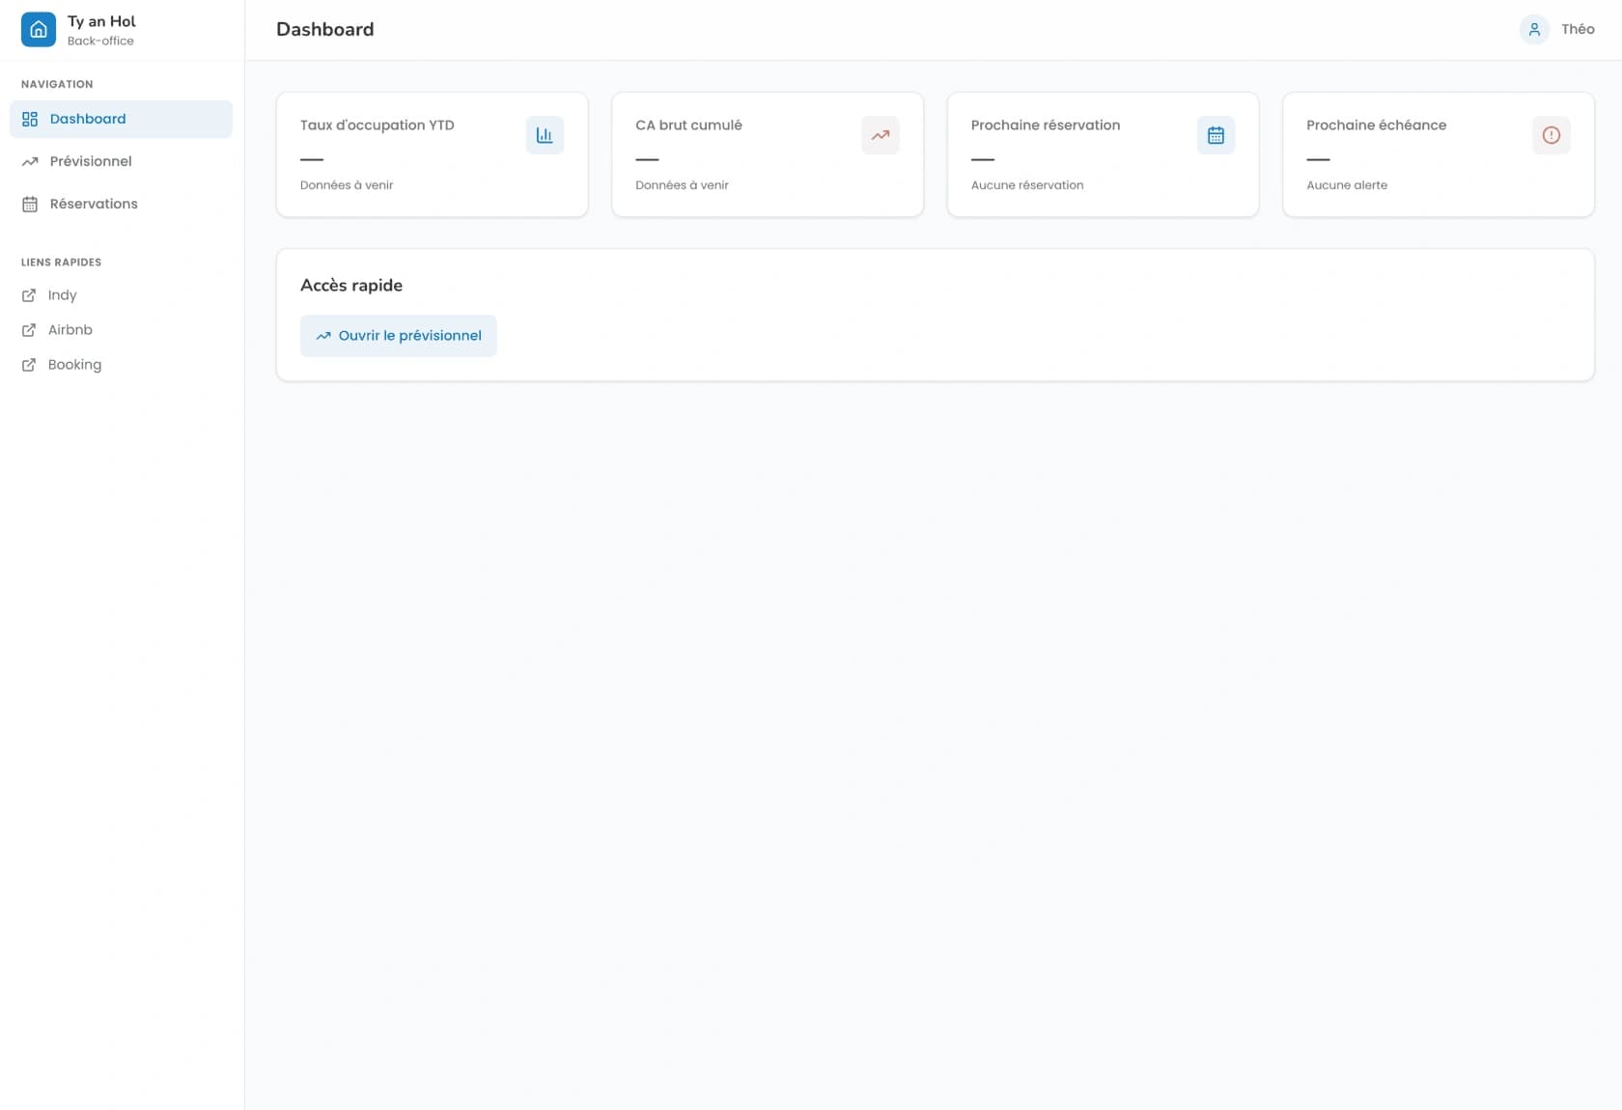Image resolution: width=1622 pixels, height=1110 pixels.
Task: Click the Ty an Hol house logo icon
Action: [x=39, y=30]
